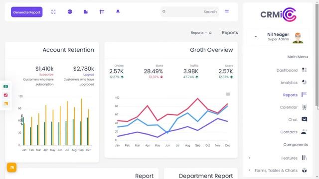Click the Traffic 3.98K value

click(191, 72)
